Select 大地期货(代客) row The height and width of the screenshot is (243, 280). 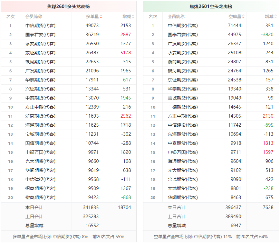pos(211,188)
